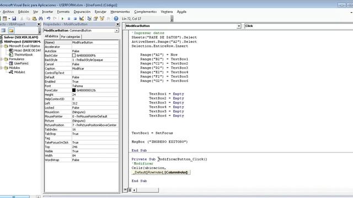Save the workbook with the floppy icon

coord(14,19)
